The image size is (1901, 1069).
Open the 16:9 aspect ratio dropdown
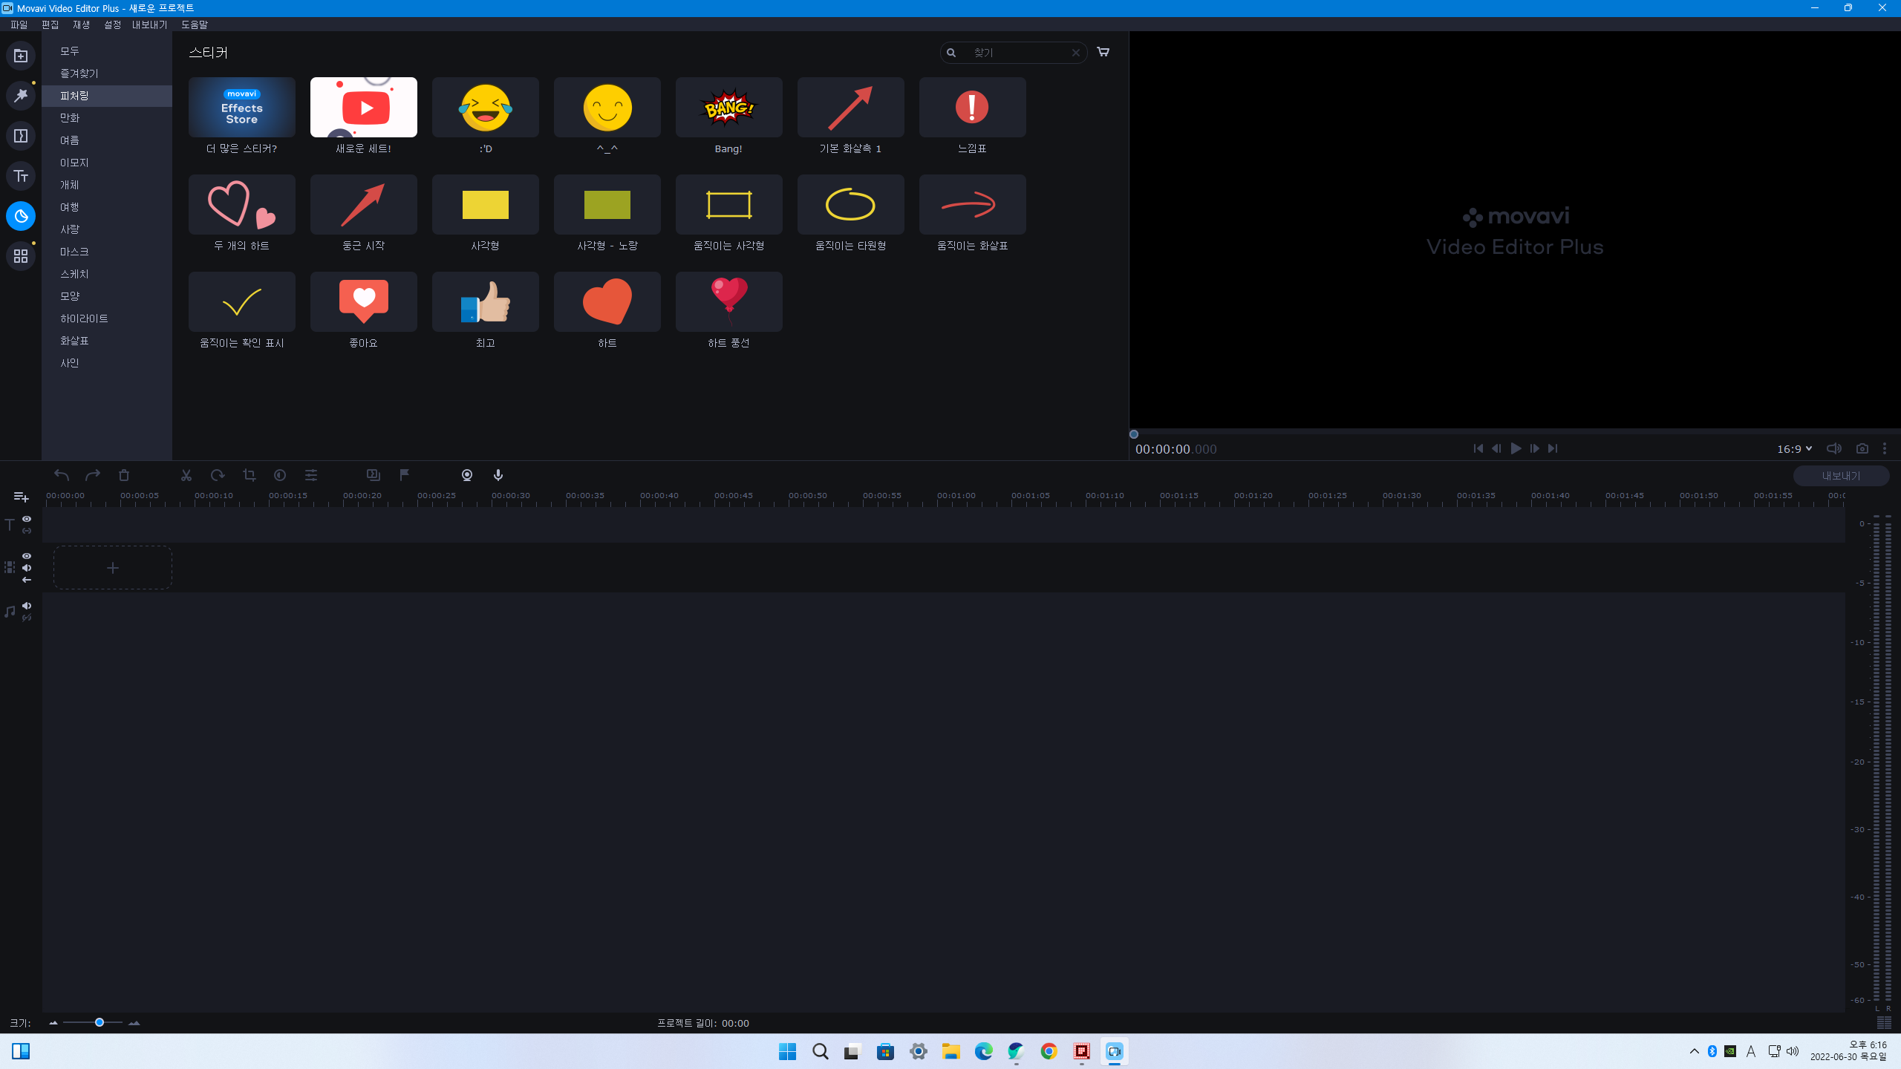pyautogui.click(x=1794, y=448)
